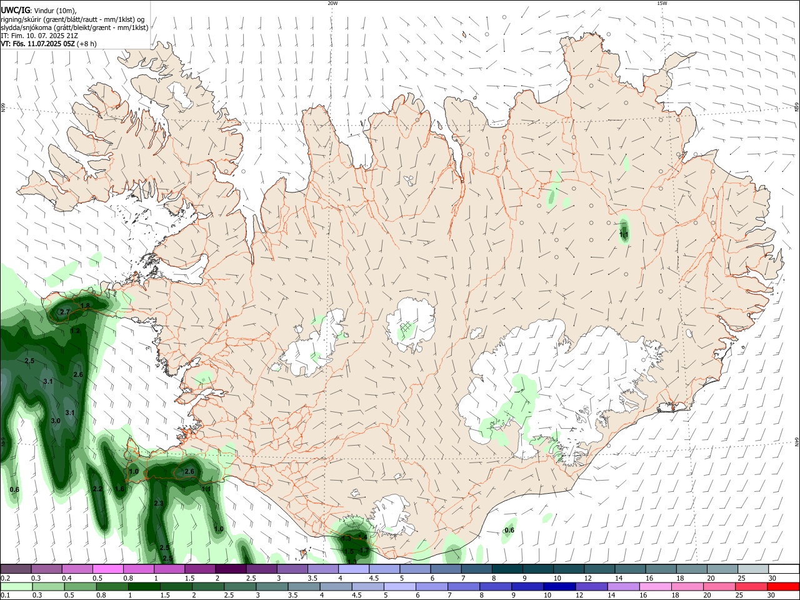Screen dimensions: 800x600
Task: Click the '15W' longitude label
Action: pos(661,3)
